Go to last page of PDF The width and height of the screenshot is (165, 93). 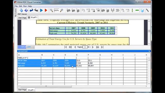pyautogui.click(x=102, y=47)
